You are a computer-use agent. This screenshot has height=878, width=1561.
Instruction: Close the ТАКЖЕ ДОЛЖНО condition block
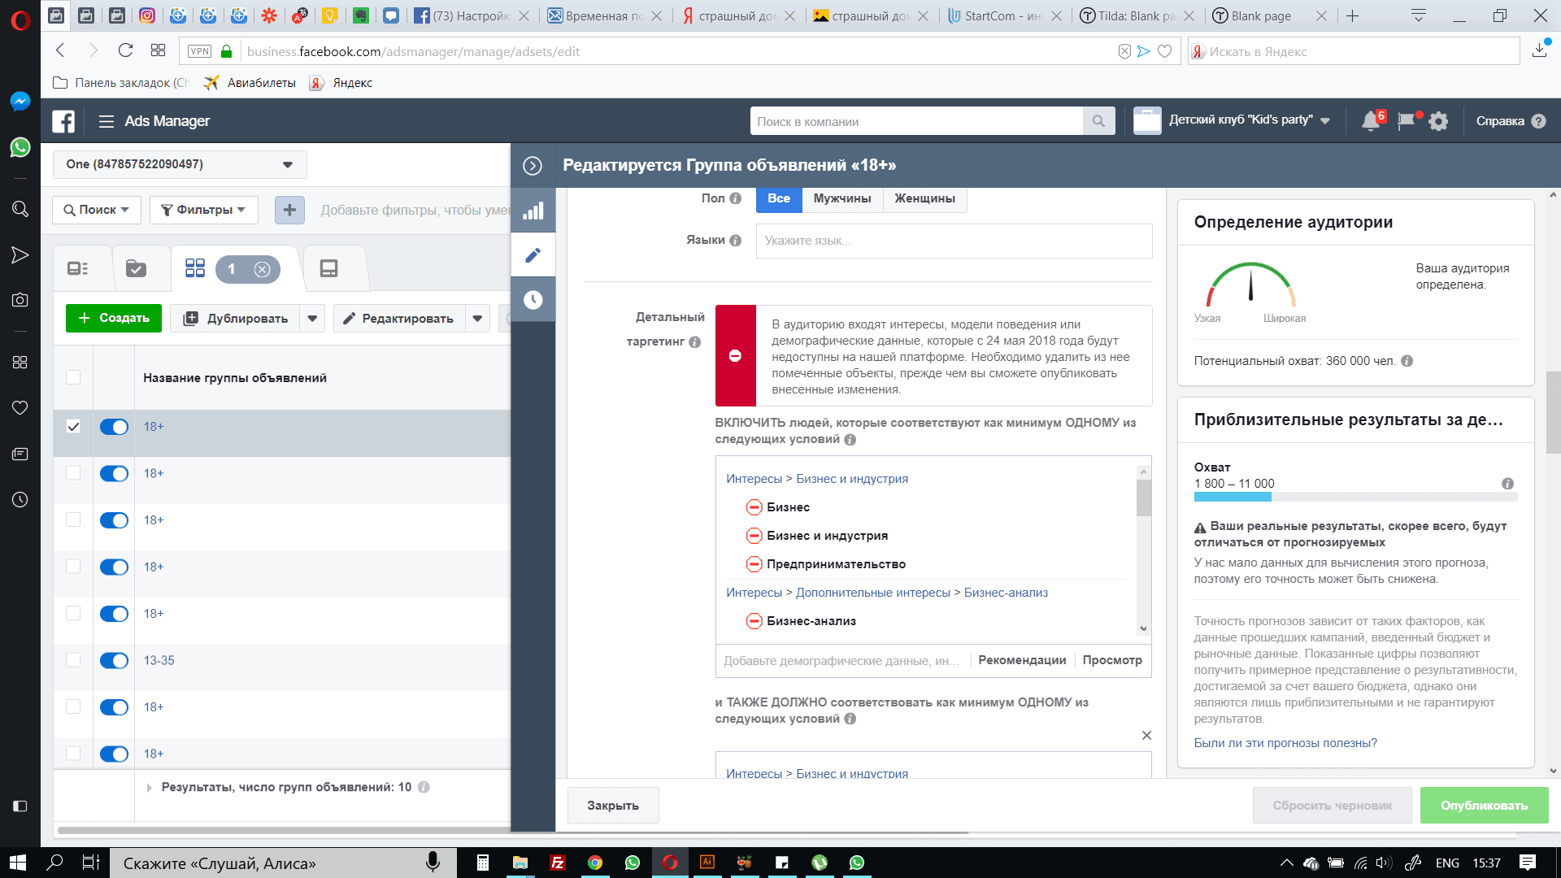(1146, 736)
